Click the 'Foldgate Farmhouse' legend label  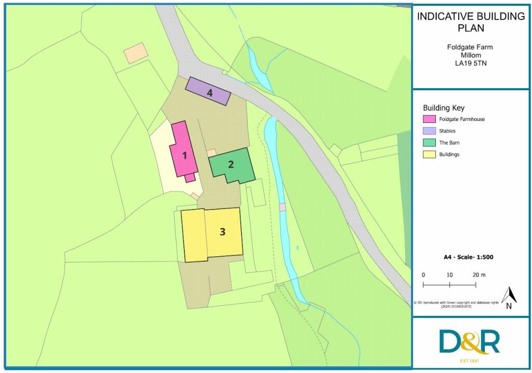461,119
